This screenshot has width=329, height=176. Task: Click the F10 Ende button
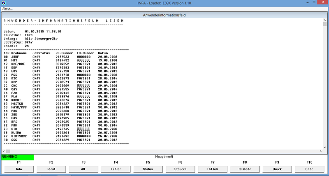pos(310,169)
